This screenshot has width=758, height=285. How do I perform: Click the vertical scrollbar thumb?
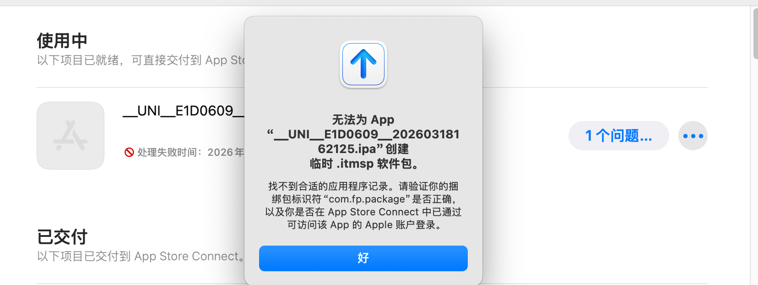[x=755, y=33]
